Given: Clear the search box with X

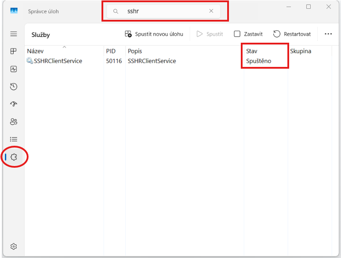Looking at the screenshot, I should tap(211, 11).
